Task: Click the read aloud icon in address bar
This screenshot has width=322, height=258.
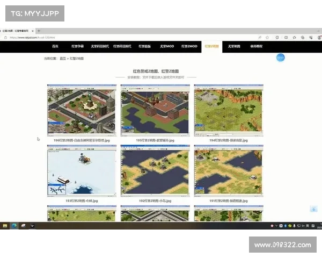Action: (x=260, y=38)
